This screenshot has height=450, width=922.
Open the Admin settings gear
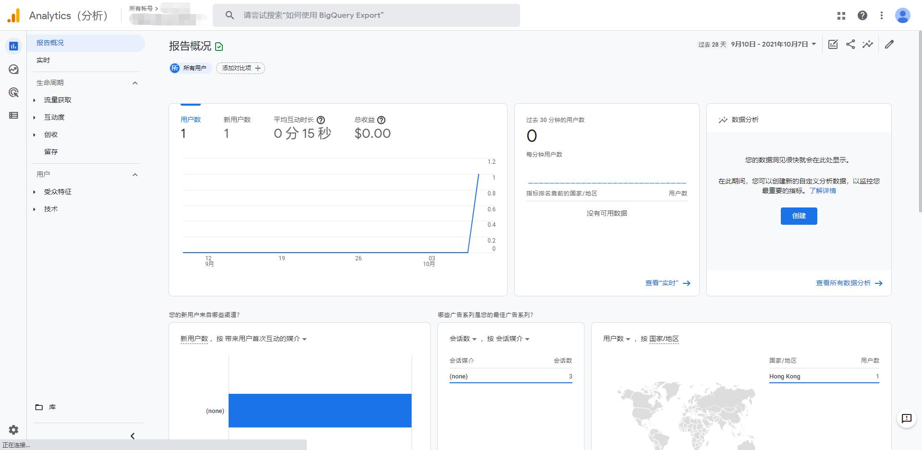point(13,430)
